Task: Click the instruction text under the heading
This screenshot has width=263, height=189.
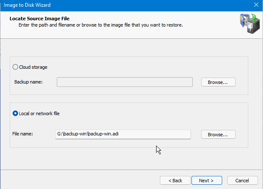Action: [101, 25]
